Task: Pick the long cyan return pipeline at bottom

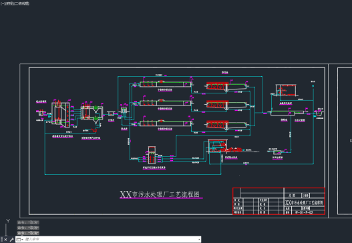Action: [133, 174]
